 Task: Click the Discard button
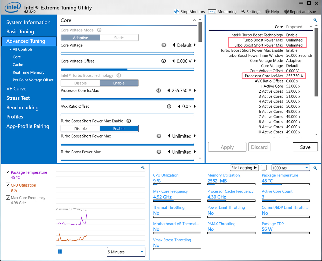tap(259, 147)
